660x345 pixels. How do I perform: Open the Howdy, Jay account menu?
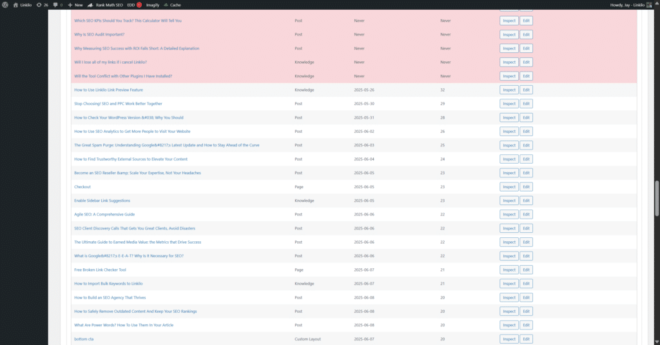(627, 5)
